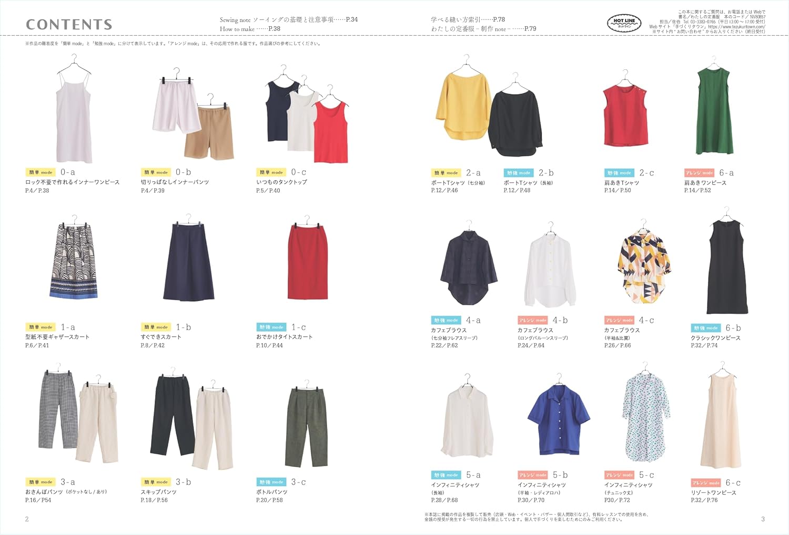789x535 pixels.
Task: Click the Sewing note P.34 entry
Action: click(288, 20)
